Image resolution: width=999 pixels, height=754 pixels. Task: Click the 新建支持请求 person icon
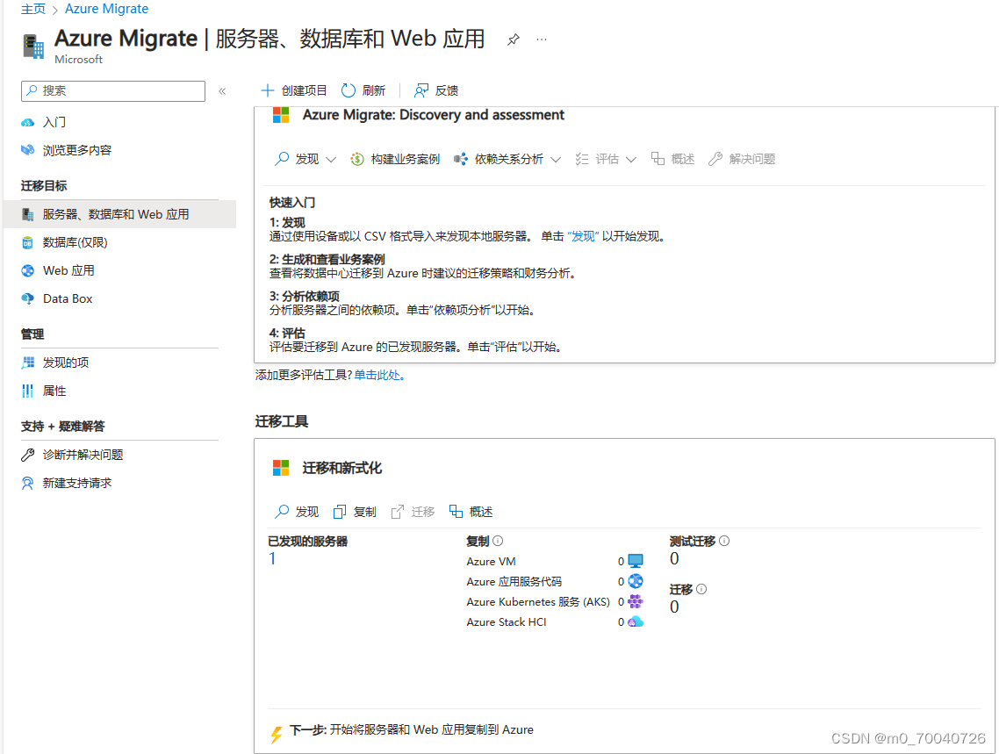[x=27, y=484]
